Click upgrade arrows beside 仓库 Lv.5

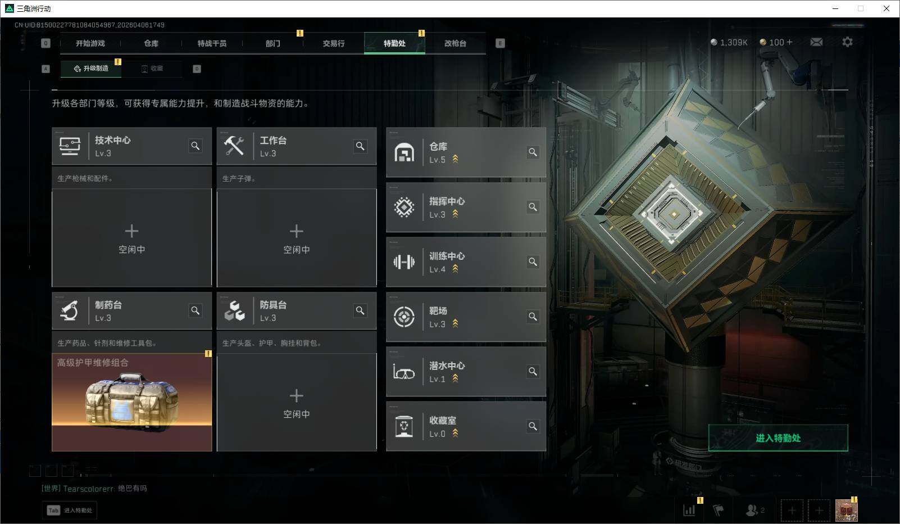[x=455, y=159]
